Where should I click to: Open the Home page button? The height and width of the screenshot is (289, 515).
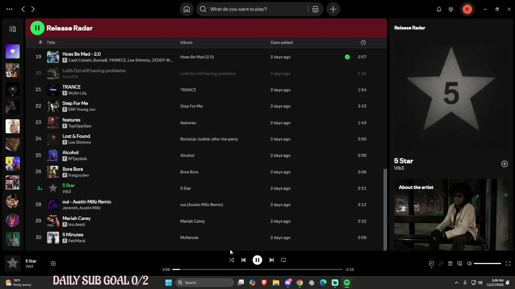click(x=187, y=9)
